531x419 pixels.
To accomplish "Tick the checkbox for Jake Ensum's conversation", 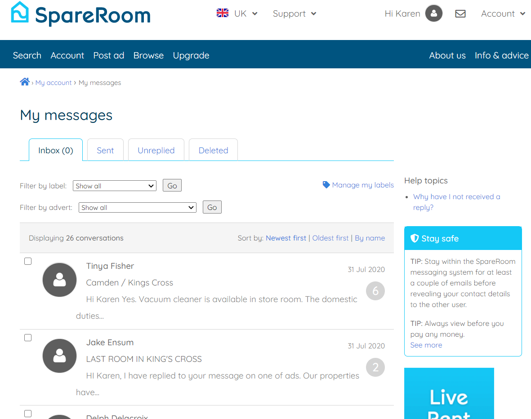I will click(28, 338).
